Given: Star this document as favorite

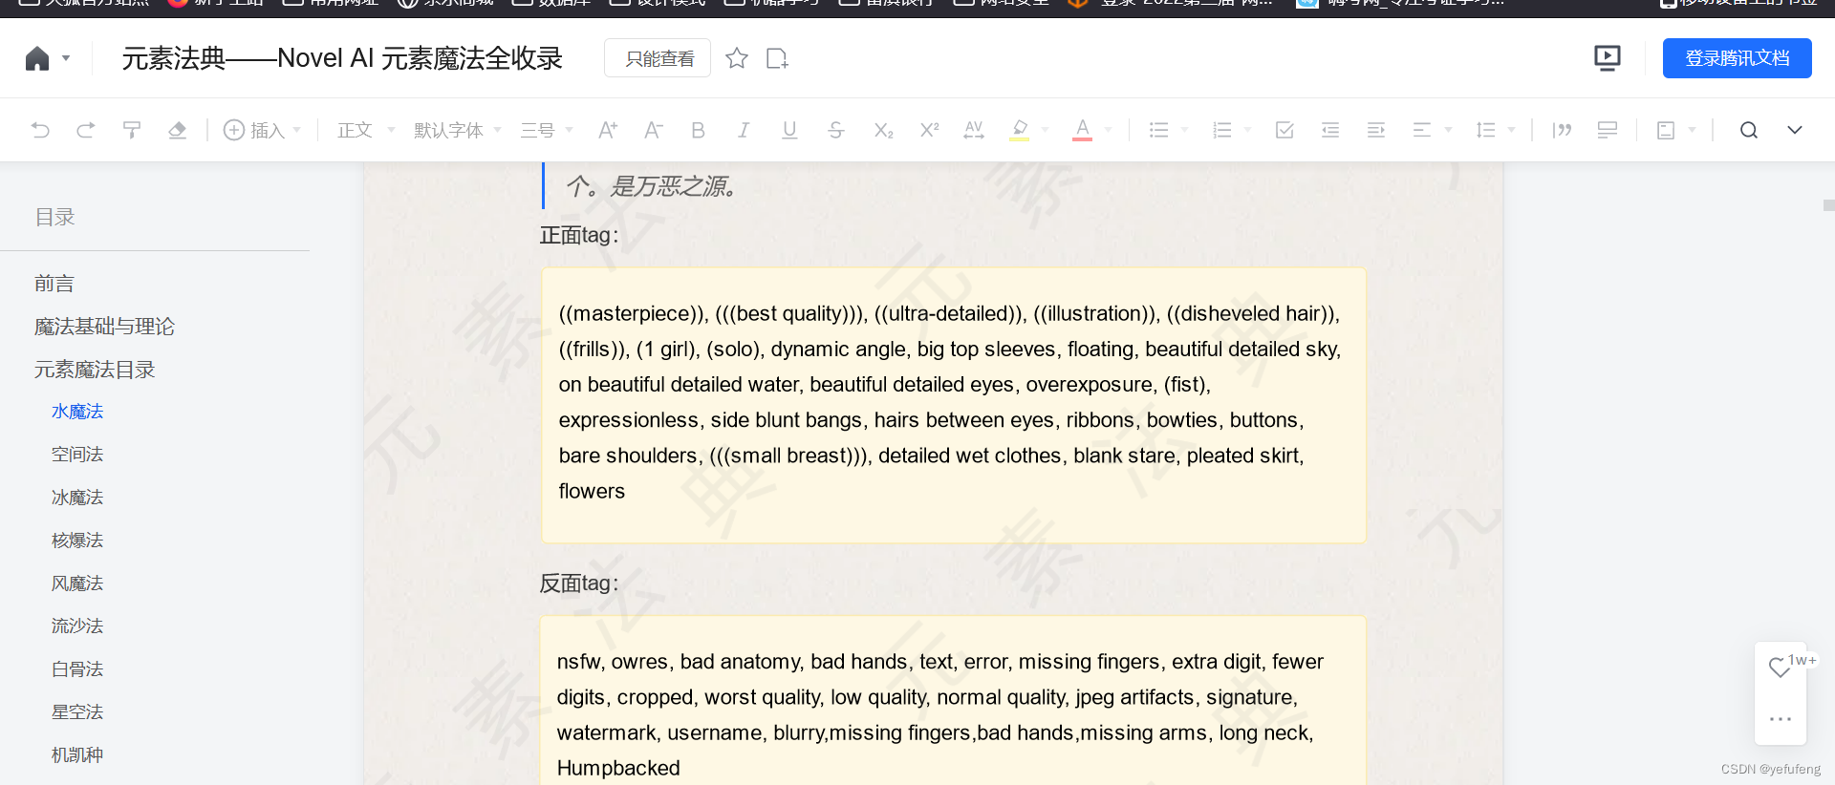Looking at the screenshot, I should [x=737, y=58].
